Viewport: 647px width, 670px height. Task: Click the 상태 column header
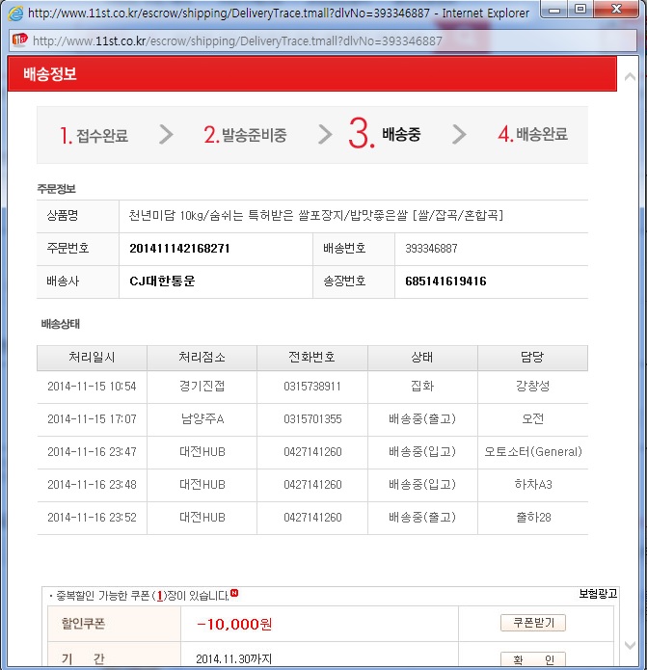[x=422, y=358]
